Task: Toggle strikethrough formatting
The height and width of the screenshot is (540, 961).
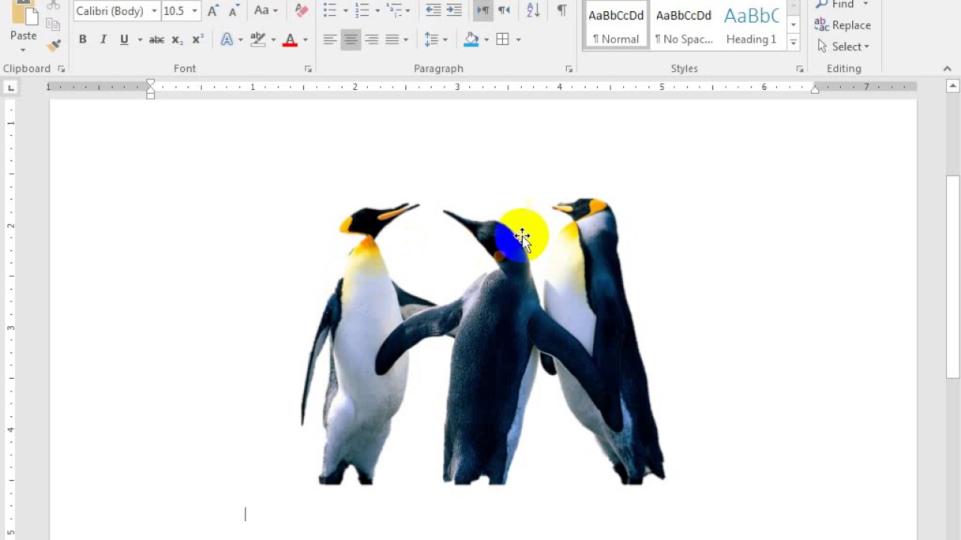Action: [x=156, y=40]
